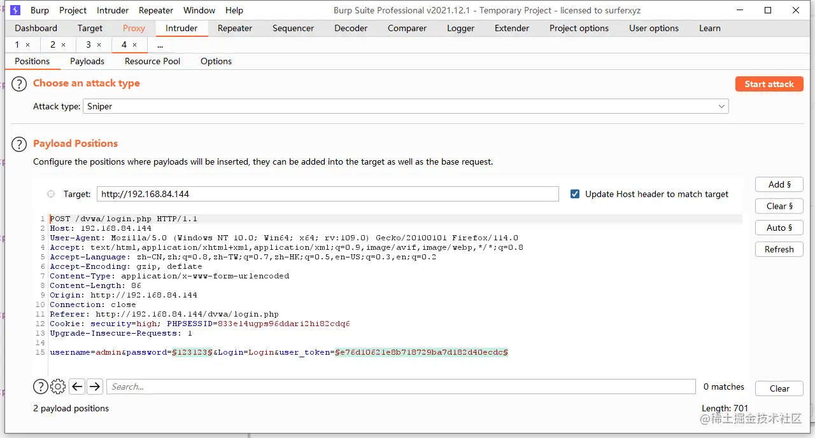Open the Burp menu
The image size is (815, 438).
[x=39, y=10]
